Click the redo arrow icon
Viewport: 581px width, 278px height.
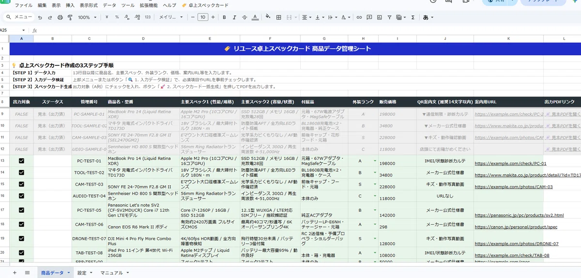coord(50,17)
